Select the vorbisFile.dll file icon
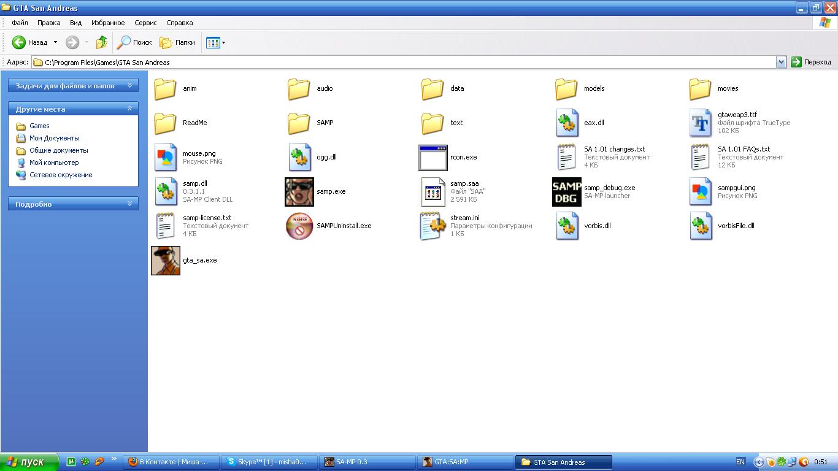The height and width of the screenshot is (471, 838). [701, 226]
